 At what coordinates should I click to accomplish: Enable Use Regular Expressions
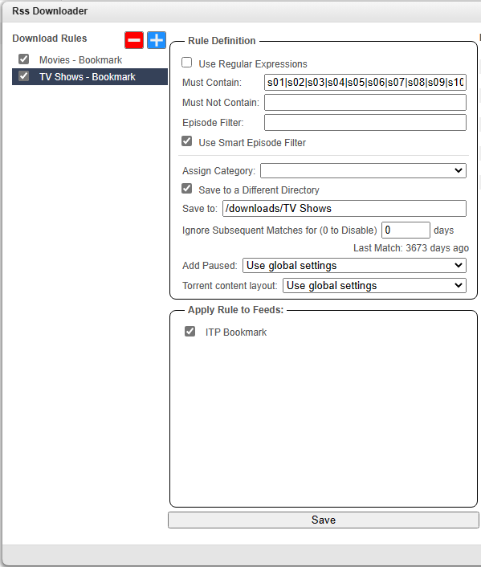[x=186, y=63]
